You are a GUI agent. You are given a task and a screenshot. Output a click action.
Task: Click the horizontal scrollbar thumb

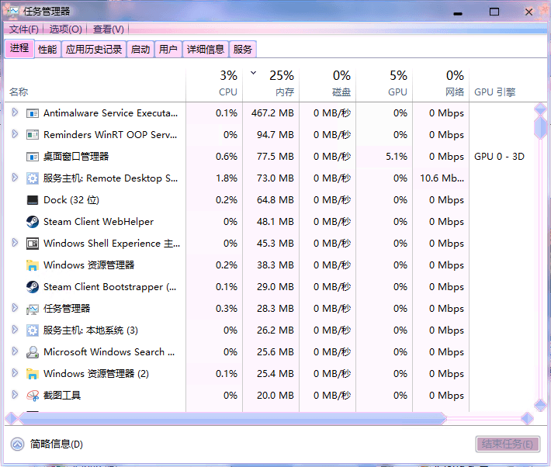pos(232,418)
